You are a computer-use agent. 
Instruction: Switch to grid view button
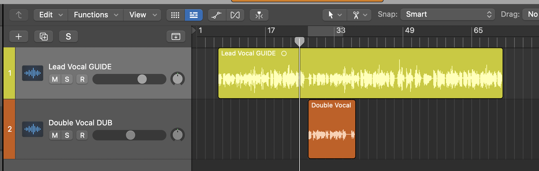[175, 15]
